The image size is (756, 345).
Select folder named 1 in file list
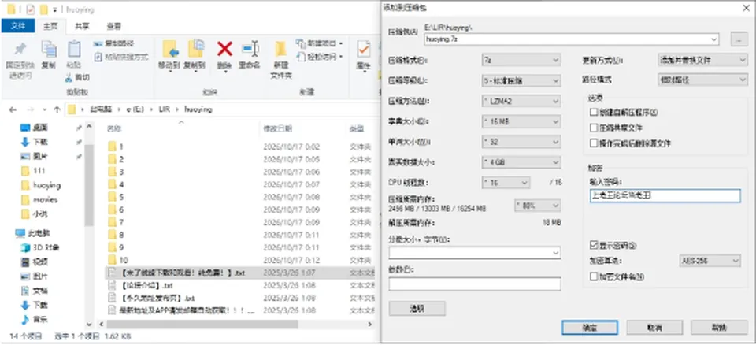[x=121, y=147]
